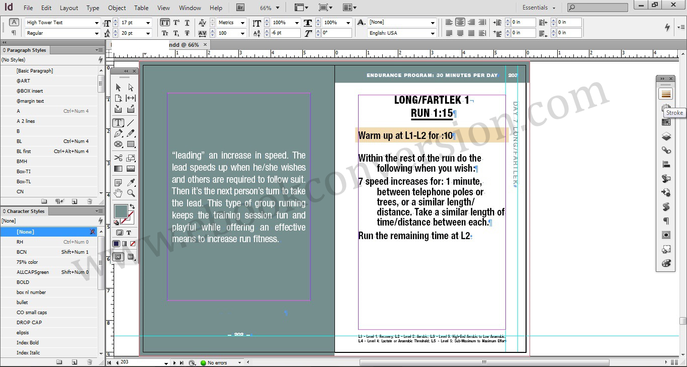Viewport: 687px width, 367px height.
Task: Toggle All Caps formatting
Action: click(165, 23)
